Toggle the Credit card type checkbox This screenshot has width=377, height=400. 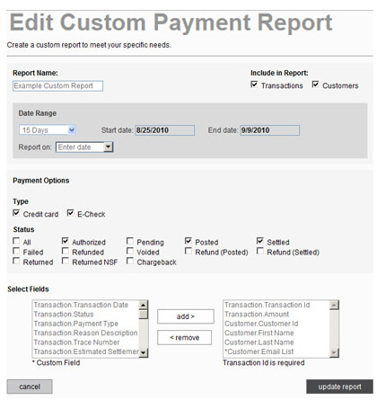click(x=16, y=213)
